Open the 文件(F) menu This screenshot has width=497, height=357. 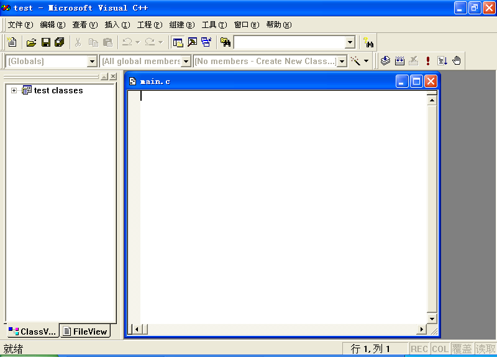(x=21, y=25)
